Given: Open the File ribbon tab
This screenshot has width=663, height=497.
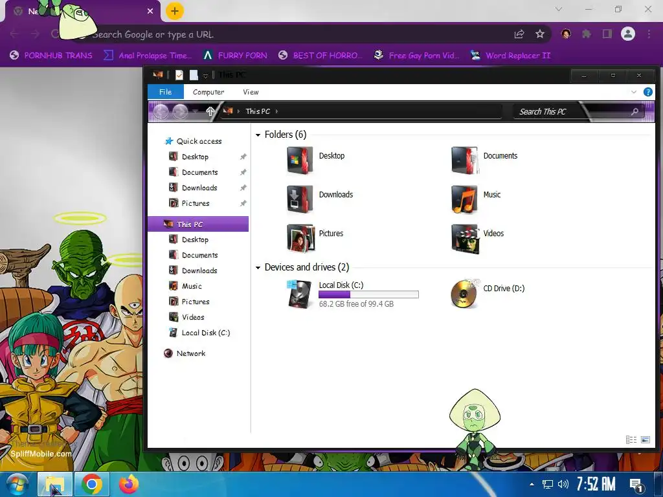Looking at the screenshot, I should [165, 92].
